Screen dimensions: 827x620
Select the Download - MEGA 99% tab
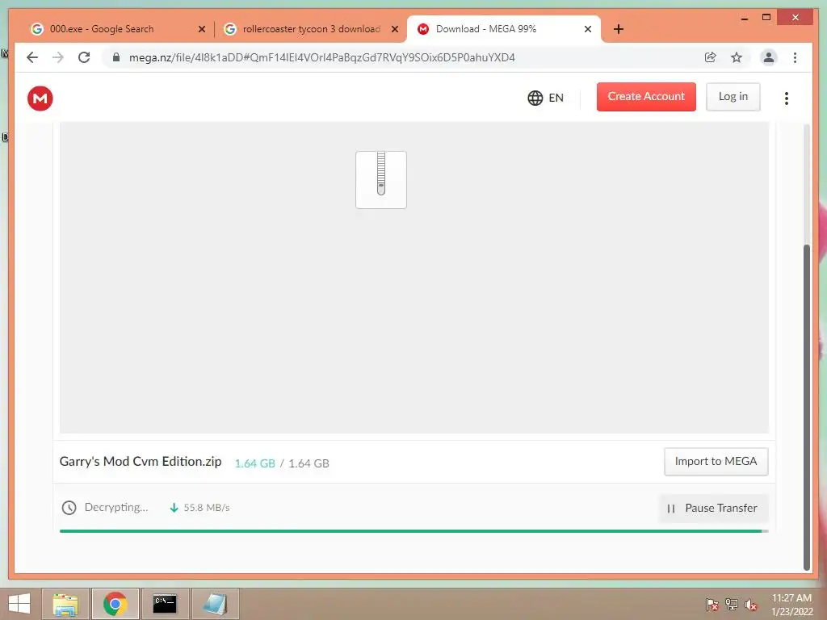click(x=502, y=29)
